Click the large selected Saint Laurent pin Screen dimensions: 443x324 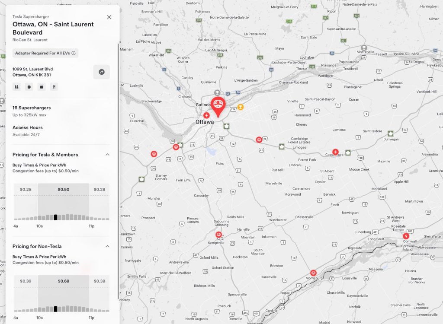tap(218, 106)
